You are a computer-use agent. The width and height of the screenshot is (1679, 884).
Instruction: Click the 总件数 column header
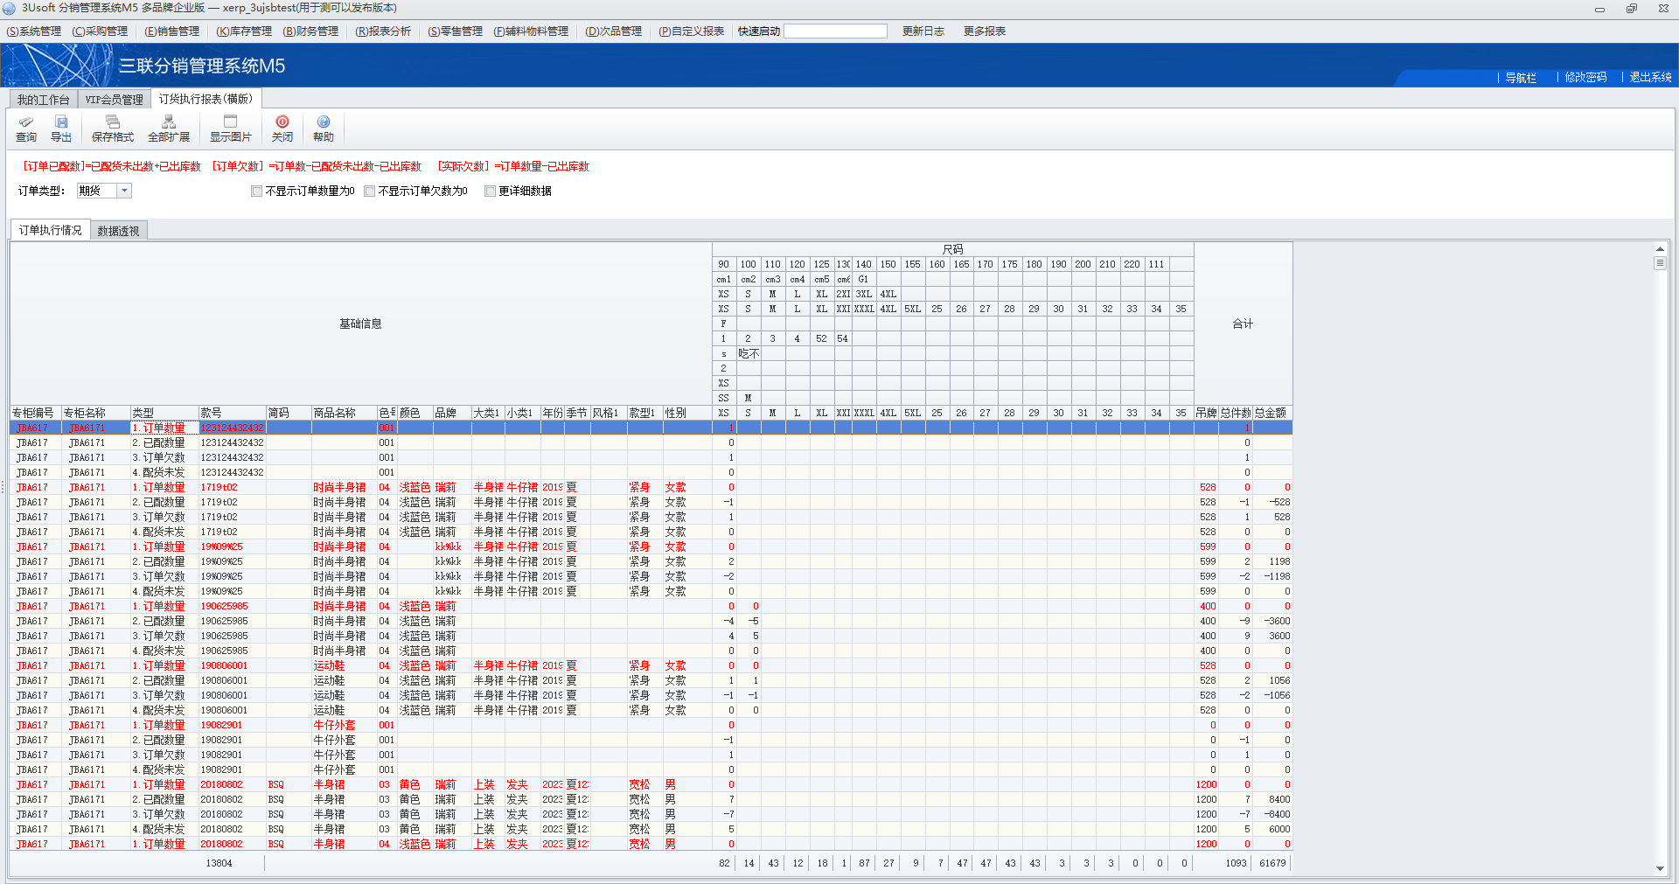[x=1236, y=413]
